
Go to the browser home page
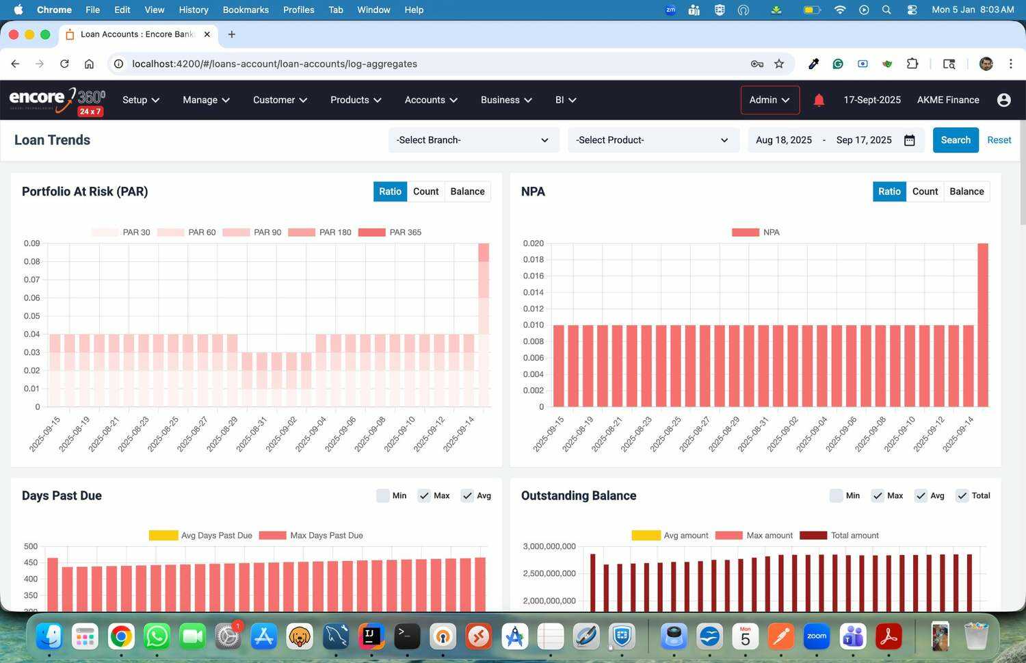coord(89,64)
